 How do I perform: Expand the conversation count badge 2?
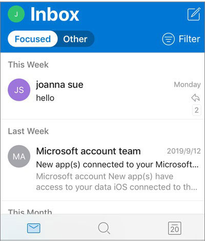[196, 110]
